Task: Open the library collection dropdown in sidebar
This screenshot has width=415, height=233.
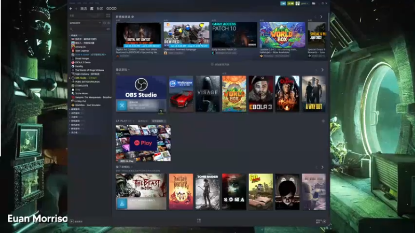Action: pyautogui.click(x=85, y=23)
